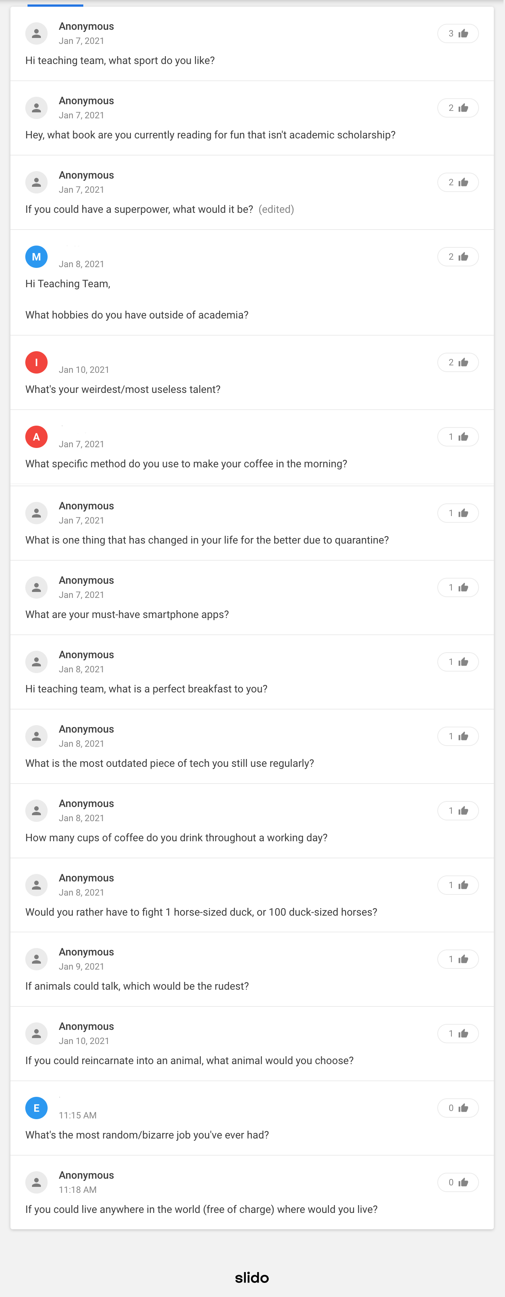Click the blue E user avatar
505x1297 pixels.
pyautogui.click(x=37, y=1108)
